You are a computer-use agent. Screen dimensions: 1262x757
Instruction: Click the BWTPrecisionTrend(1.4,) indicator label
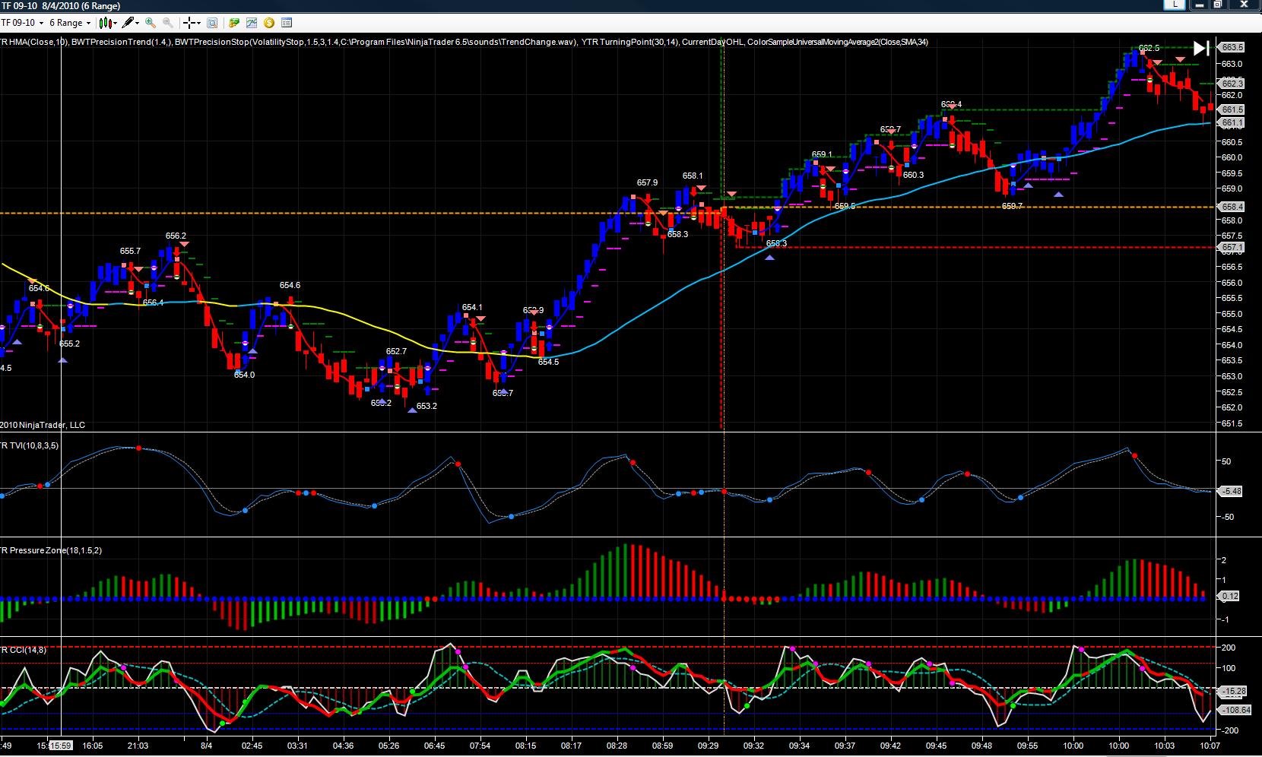121,42
